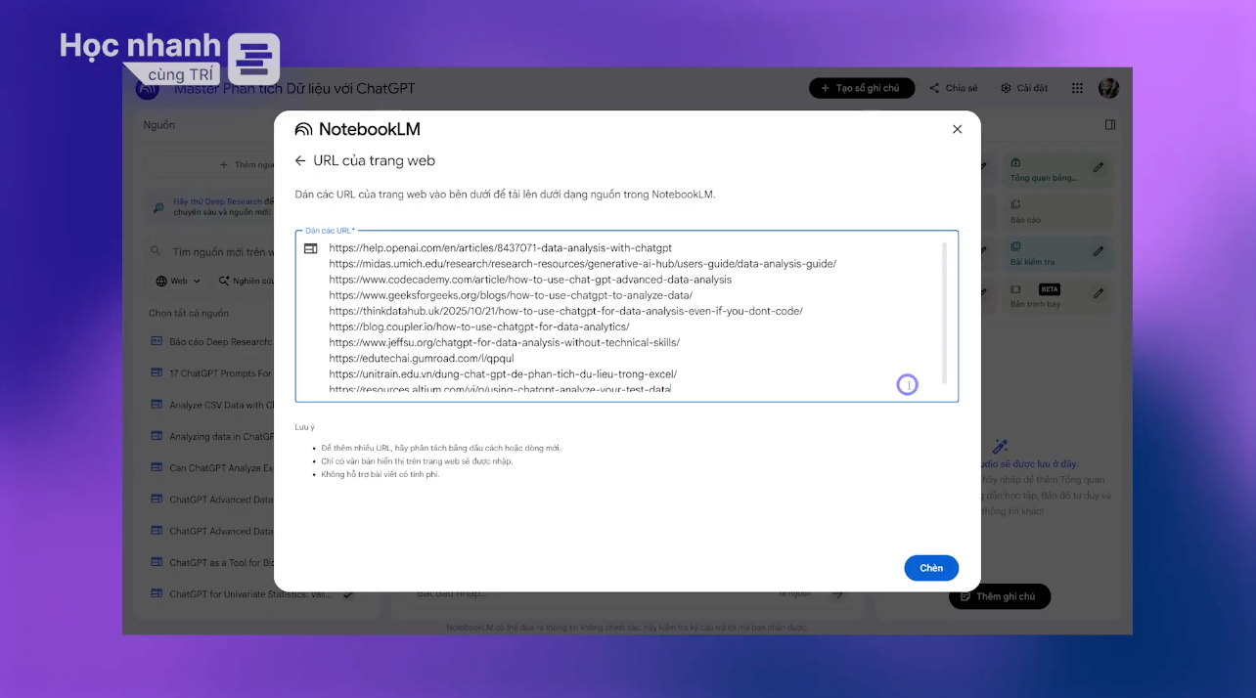The image size is (1256, 698).
Task: Collapse the Studio panel with the sidebar icon
Action: tap(1110, 125)
